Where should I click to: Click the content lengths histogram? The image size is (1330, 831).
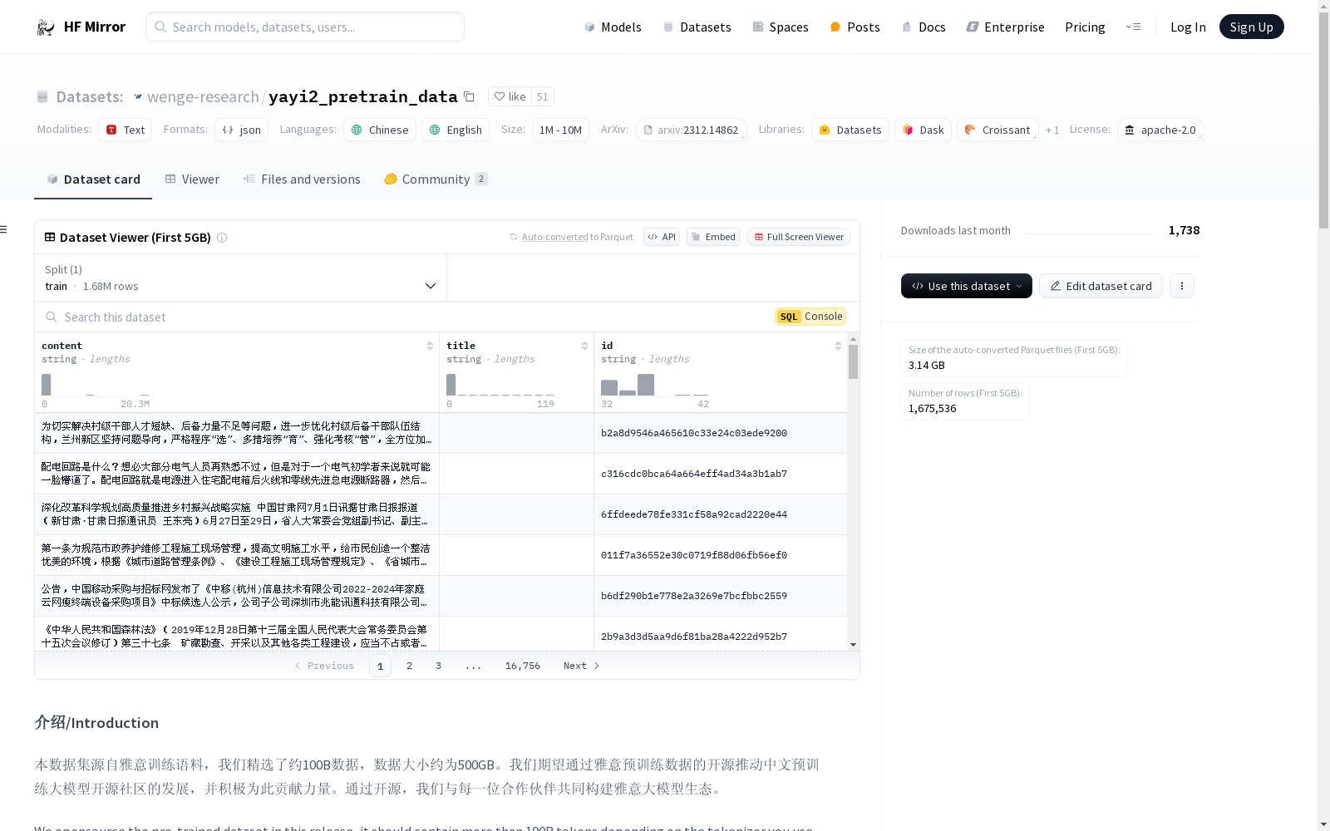[96, 384]
